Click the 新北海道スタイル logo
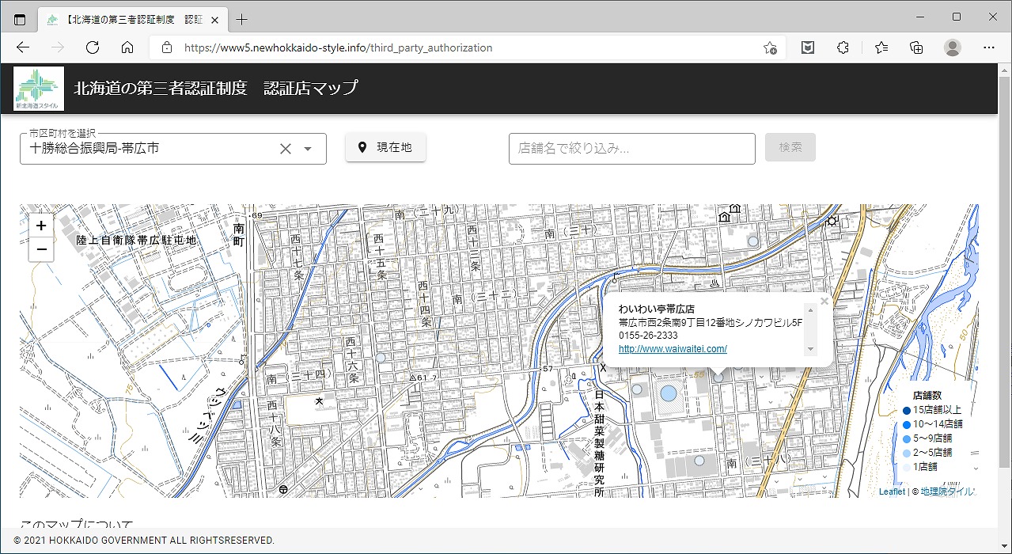The image size is (1012, 554). [39, 88]
